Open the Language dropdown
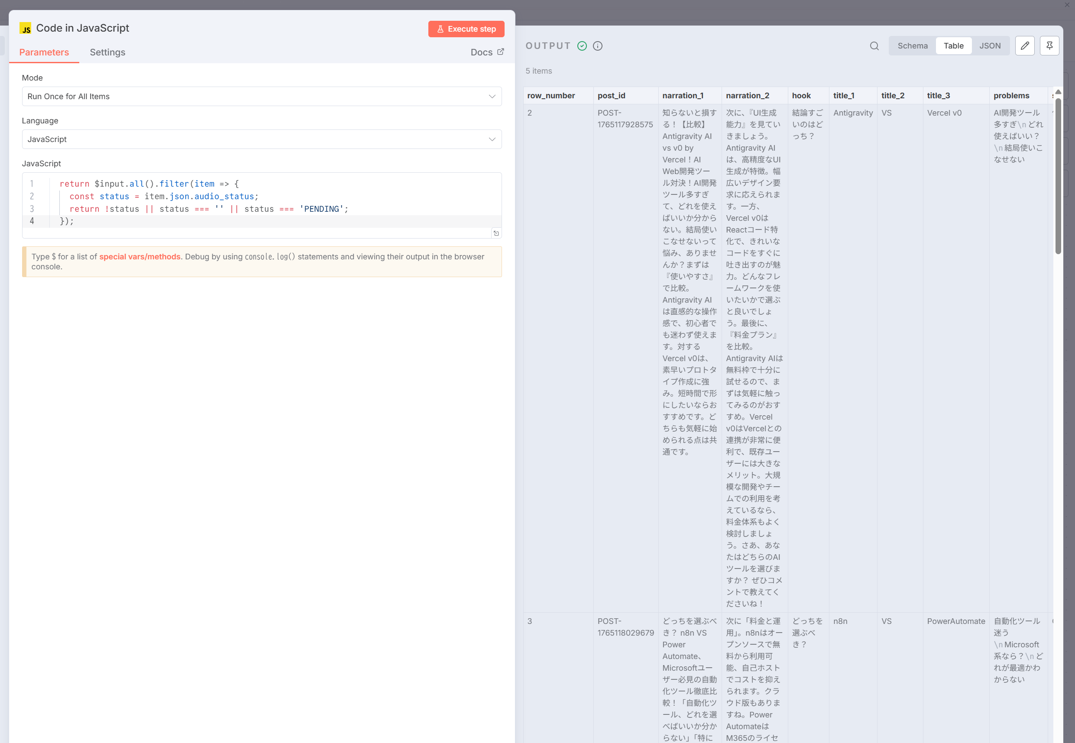 (261, 139)
